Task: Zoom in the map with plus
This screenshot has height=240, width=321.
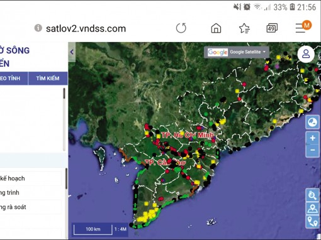Action: (x=312, y=138)
